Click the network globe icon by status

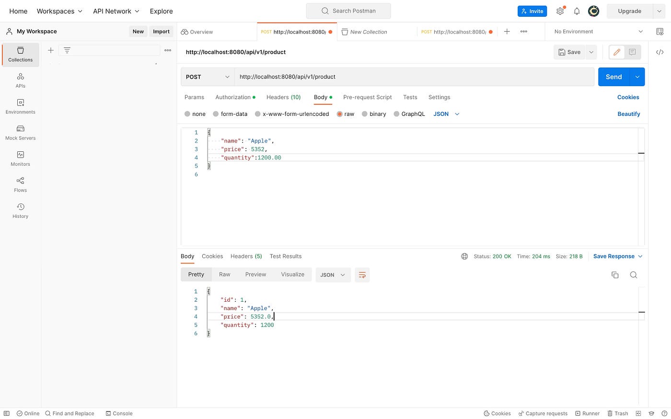464,256
